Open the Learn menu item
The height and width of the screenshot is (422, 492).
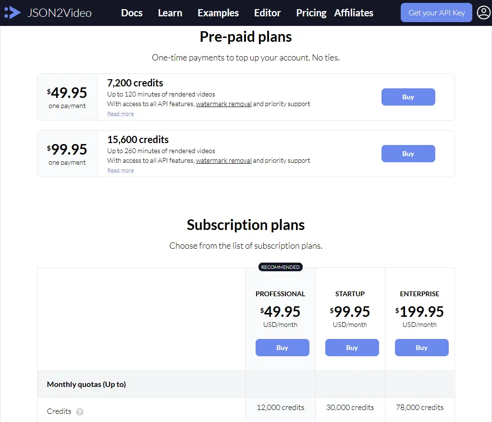click(170, 13)
